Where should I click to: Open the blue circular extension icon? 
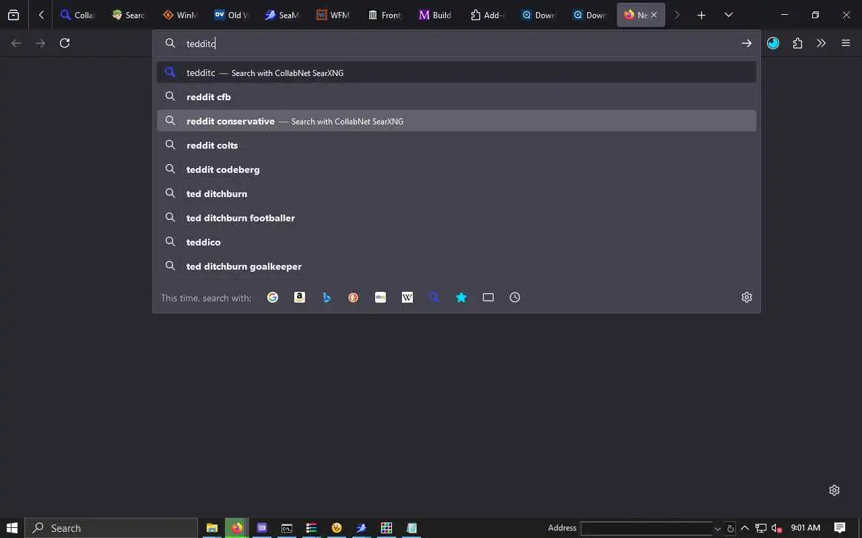(x=773, y=43)
